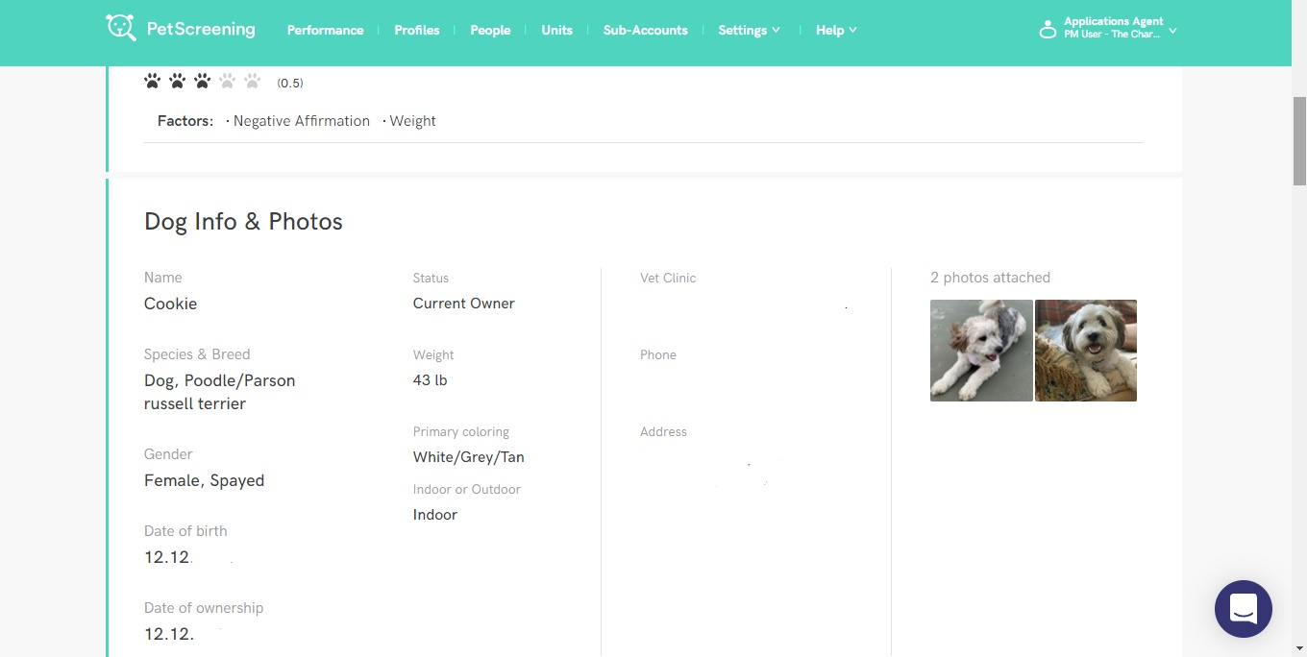Click the 2 photos attached label
1307x657 pixels.
(x=990, y=278)
